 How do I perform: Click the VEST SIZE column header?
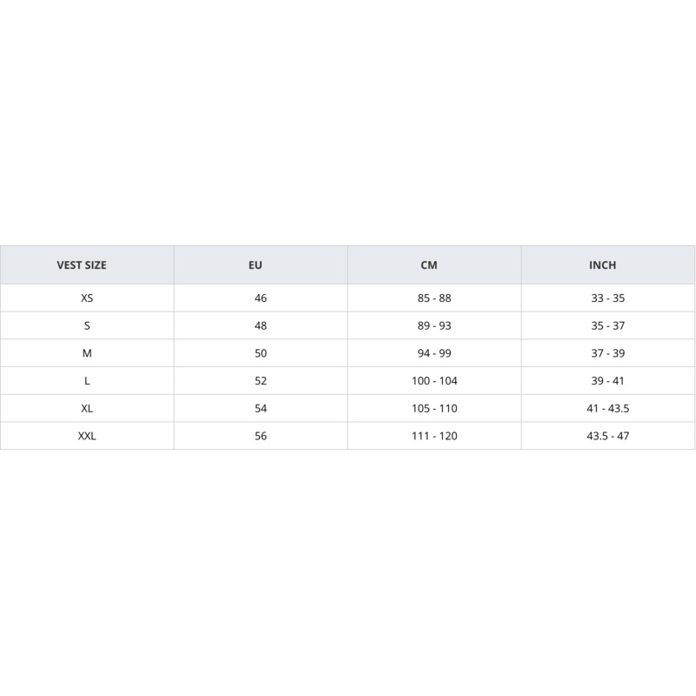point(82,265)
